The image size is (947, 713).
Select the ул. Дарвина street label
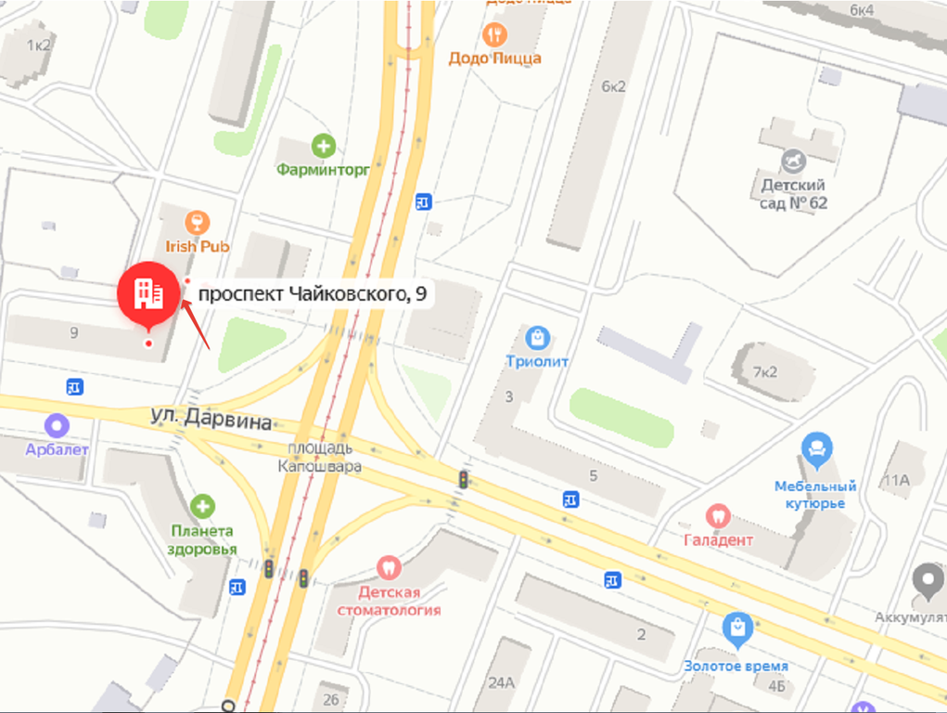211,418
